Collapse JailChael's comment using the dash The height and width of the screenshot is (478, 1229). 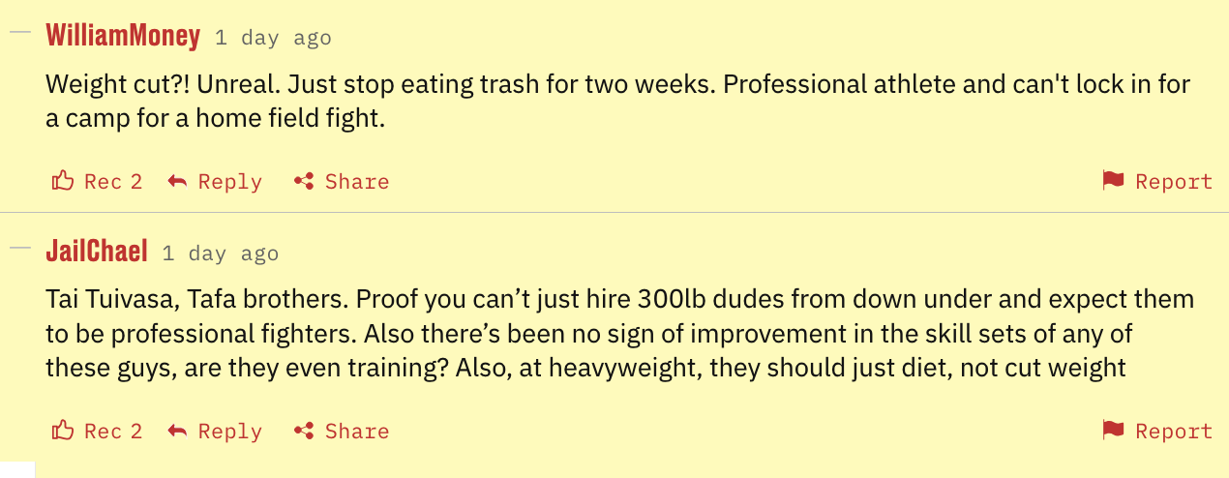pyautogui.click(x=20, y=247)
